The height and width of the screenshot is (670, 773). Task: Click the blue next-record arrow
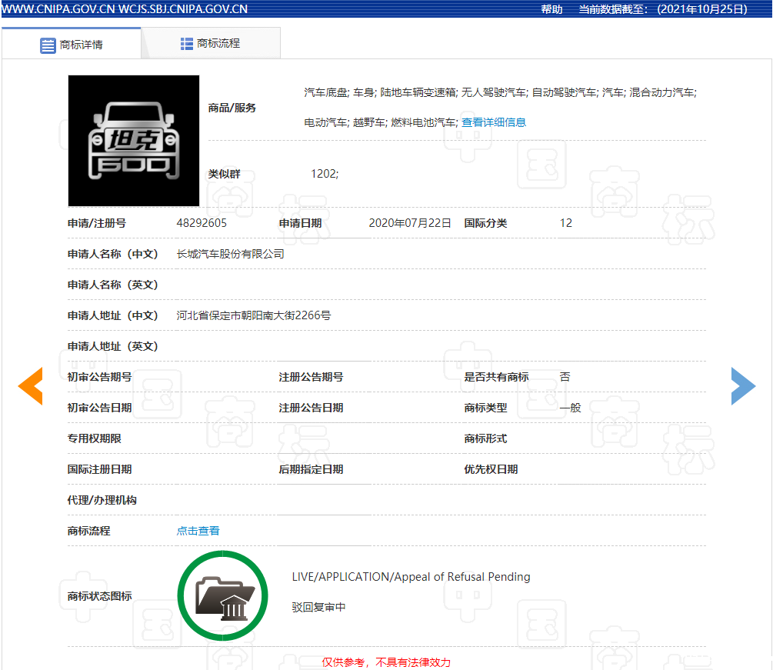coord(742,386)
